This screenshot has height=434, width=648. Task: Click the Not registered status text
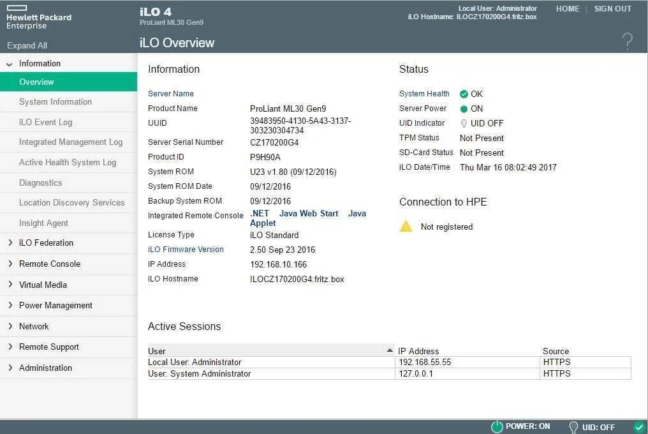click(446, 227)
